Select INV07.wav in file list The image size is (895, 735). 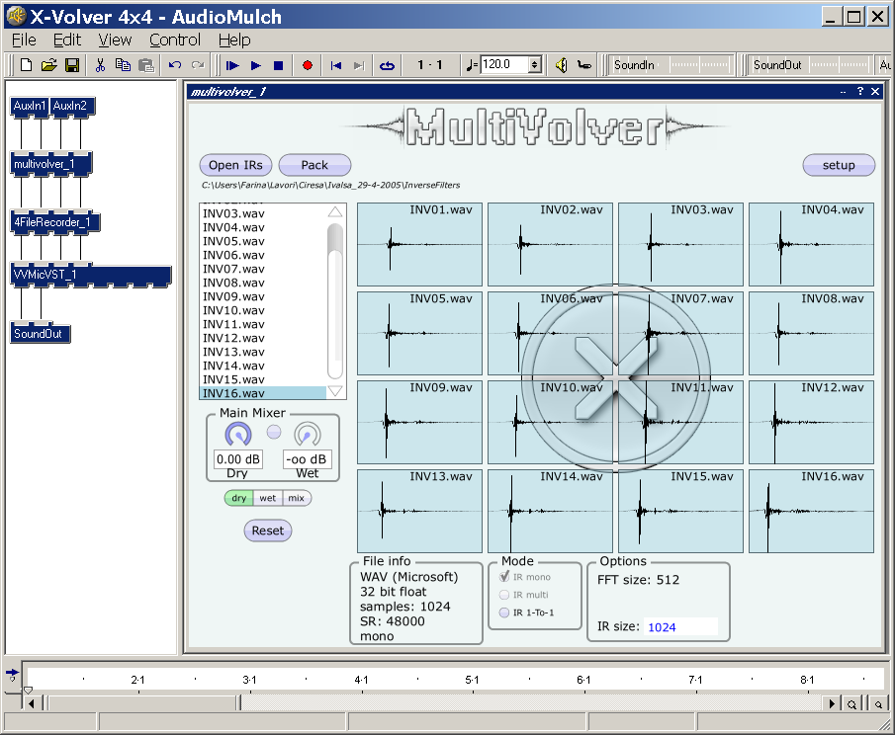coord(263,269)
